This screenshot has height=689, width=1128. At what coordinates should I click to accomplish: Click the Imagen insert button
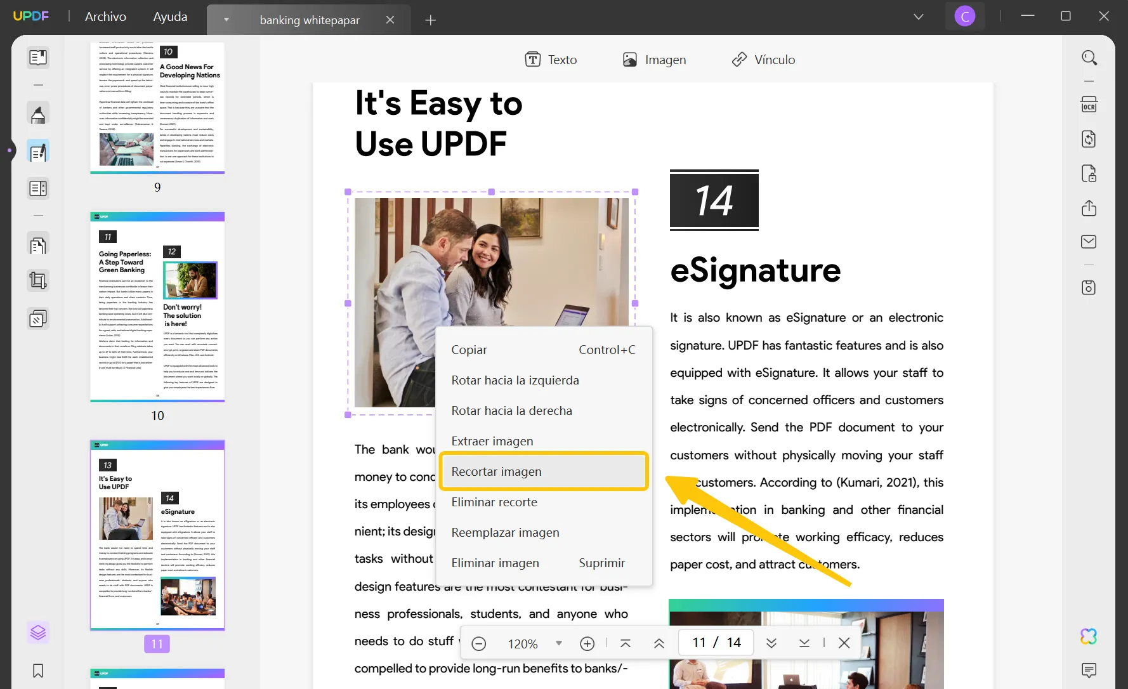click(654, 60)
